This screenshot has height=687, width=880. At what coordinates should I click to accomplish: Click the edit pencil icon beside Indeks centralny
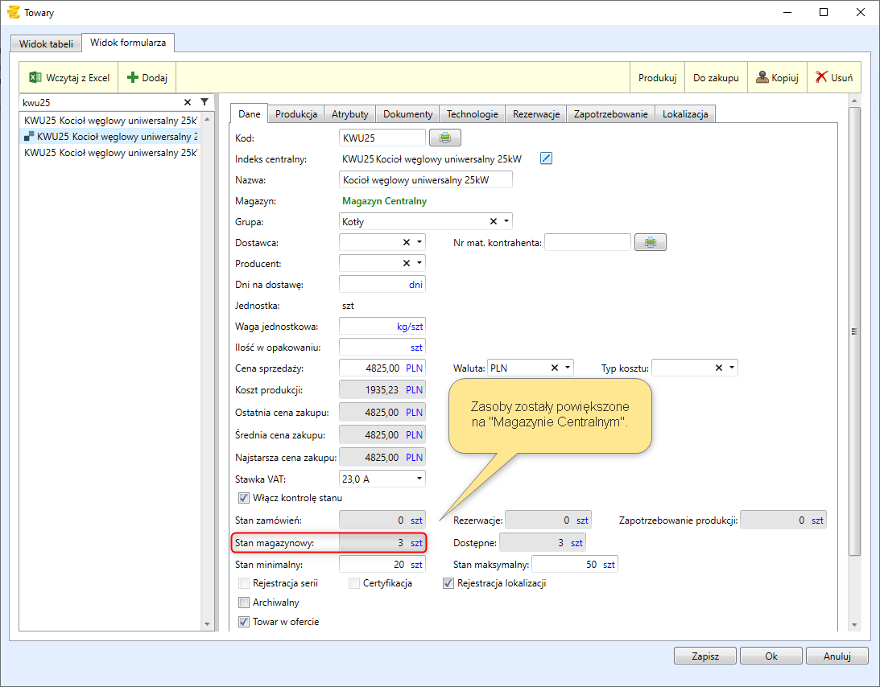(x=547, y=158)
